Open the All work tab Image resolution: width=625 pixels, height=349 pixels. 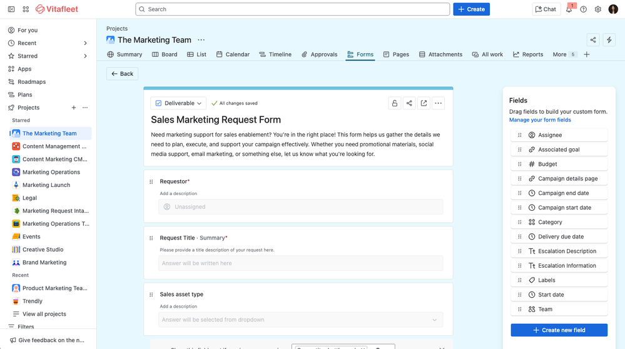tap(487, 54)
